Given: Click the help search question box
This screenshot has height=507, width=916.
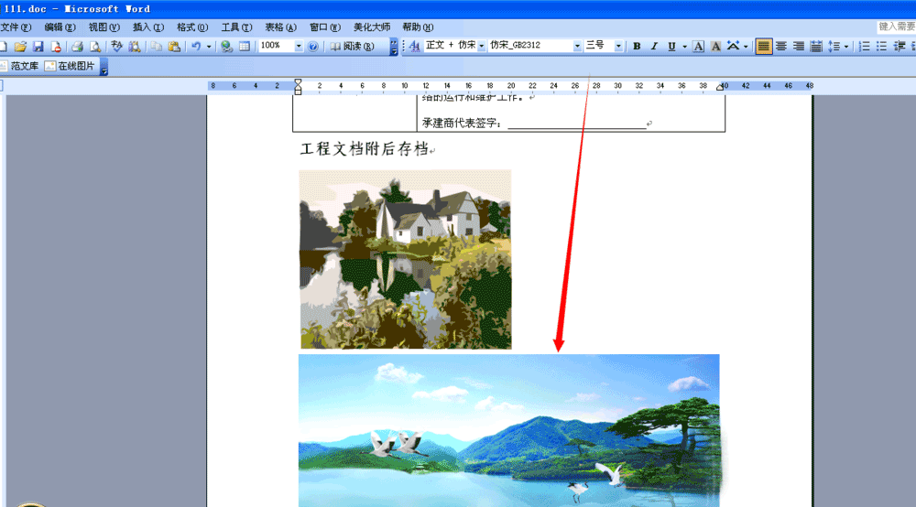Looking at the screenshot, I should click(x=896, y=27).
